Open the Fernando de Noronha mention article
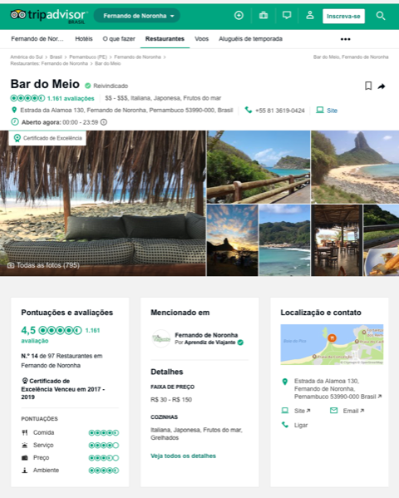This screenshot has height=498, width=399. click(x=206, y=335)
